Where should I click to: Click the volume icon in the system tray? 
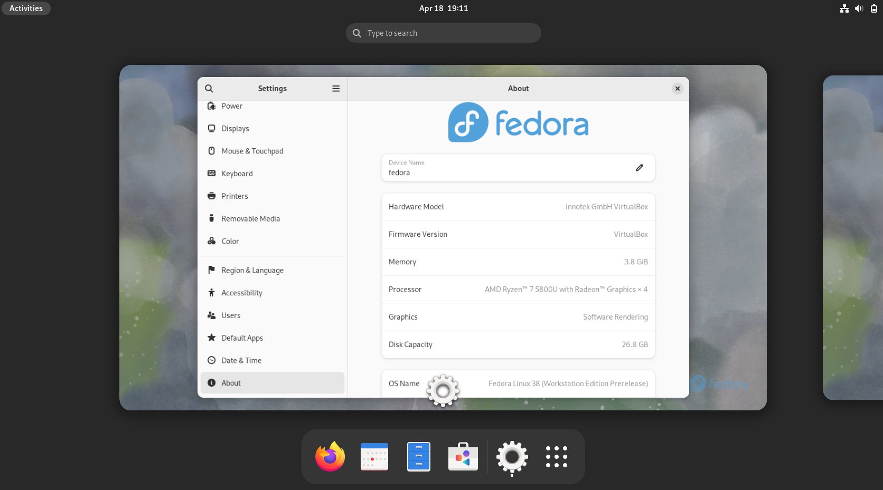tap(859, 8)
